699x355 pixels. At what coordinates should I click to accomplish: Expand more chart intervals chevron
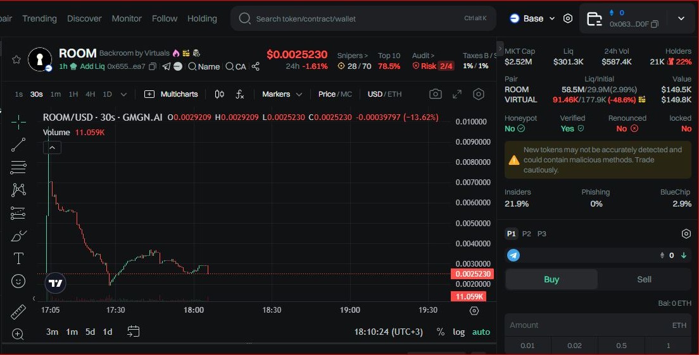(123, 94)
